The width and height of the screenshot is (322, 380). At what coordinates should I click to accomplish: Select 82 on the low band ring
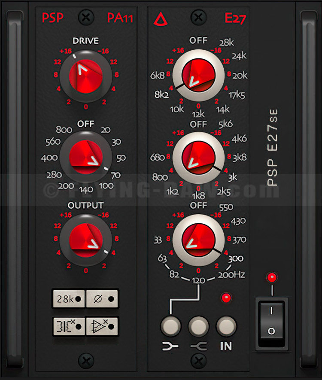pyautogui.click(x=174, y=274)
